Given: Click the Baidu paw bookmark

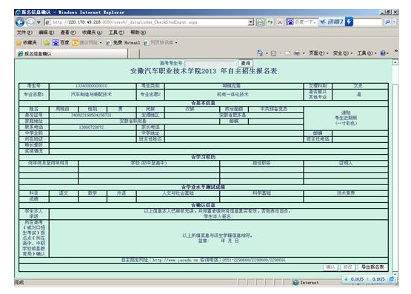Looking at the screenshot, I should 61,42.
